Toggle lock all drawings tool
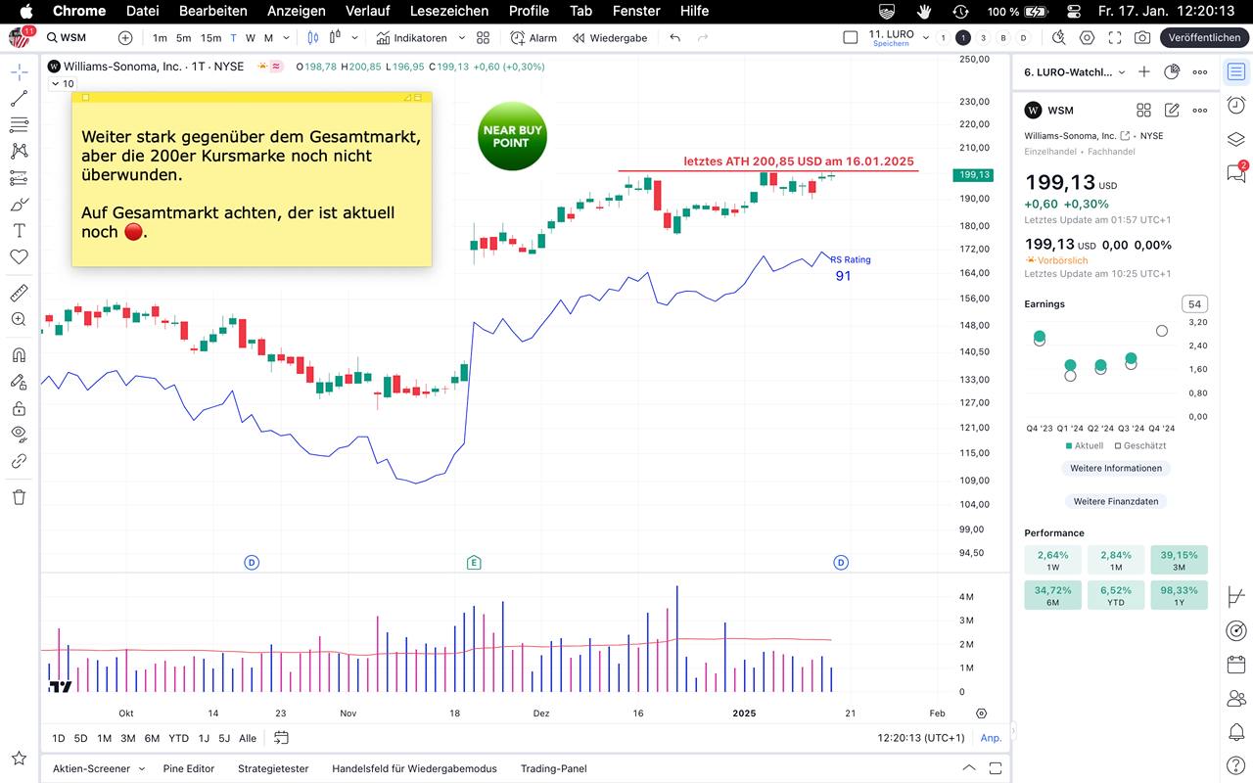The image size is (1253, 783). [x=19, y=408]
